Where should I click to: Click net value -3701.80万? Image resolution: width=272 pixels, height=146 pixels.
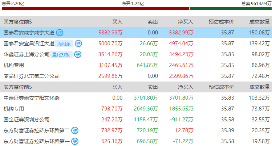180,98
